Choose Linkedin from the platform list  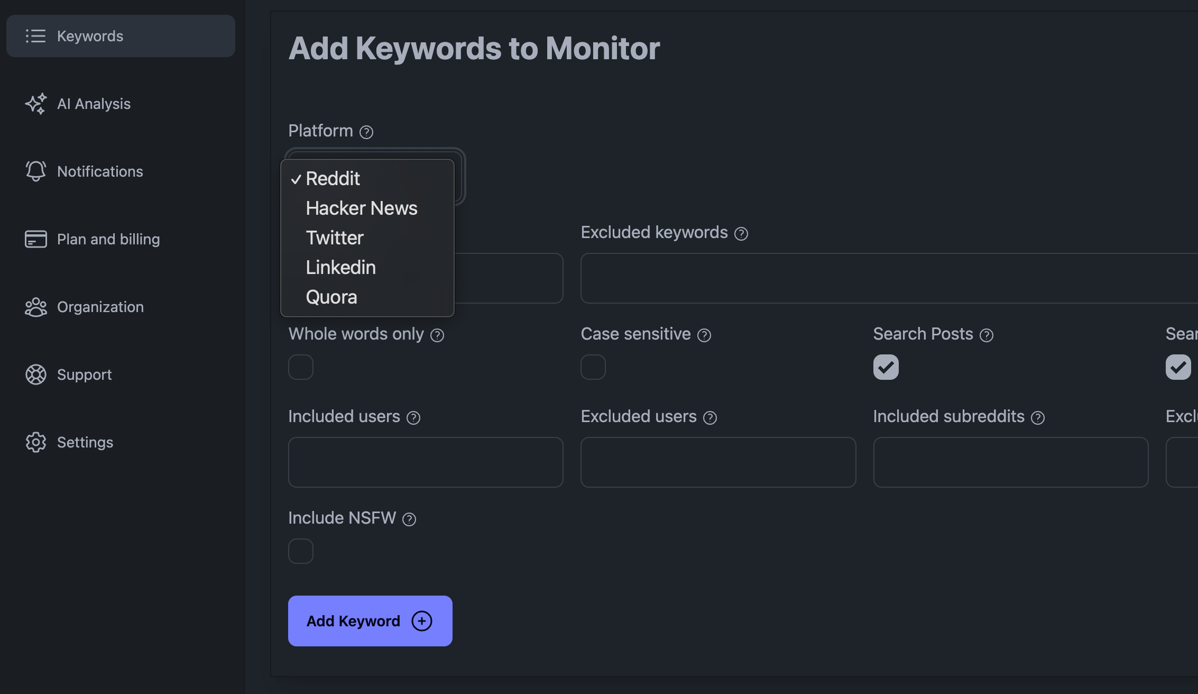367,268
